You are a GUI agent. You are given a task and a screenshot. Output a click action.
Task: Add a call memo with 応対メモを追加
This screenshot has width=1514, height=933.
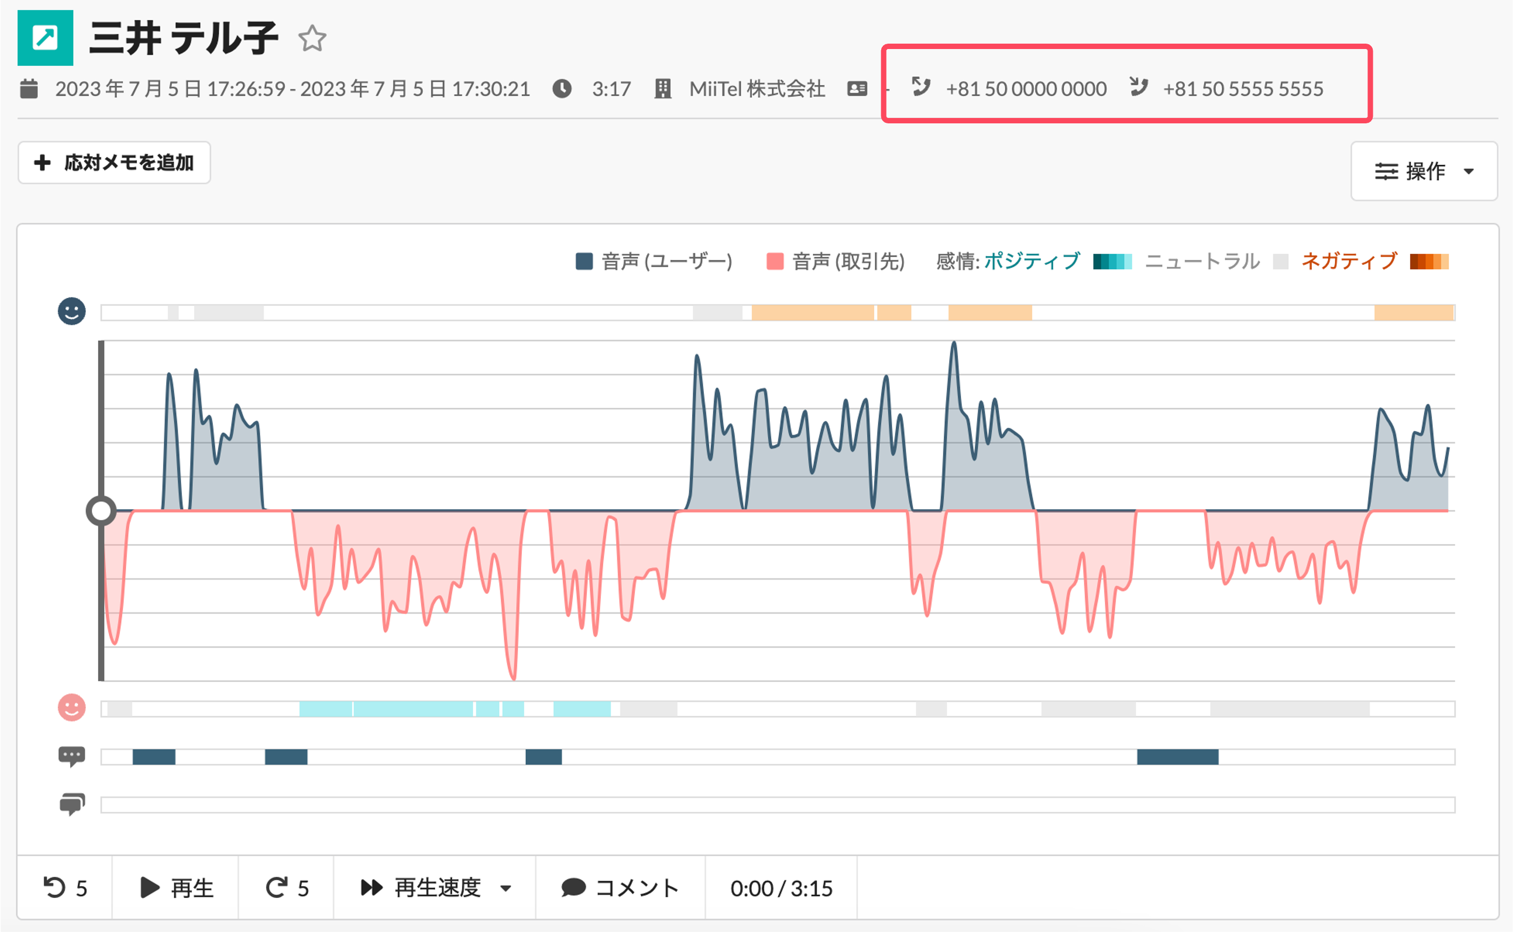(114, 163)
